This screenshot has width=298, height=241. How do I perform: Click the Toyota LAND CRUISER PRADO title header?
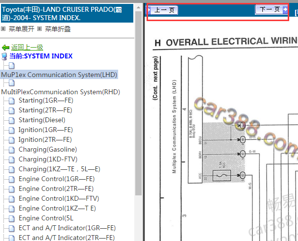pos(67,14)
